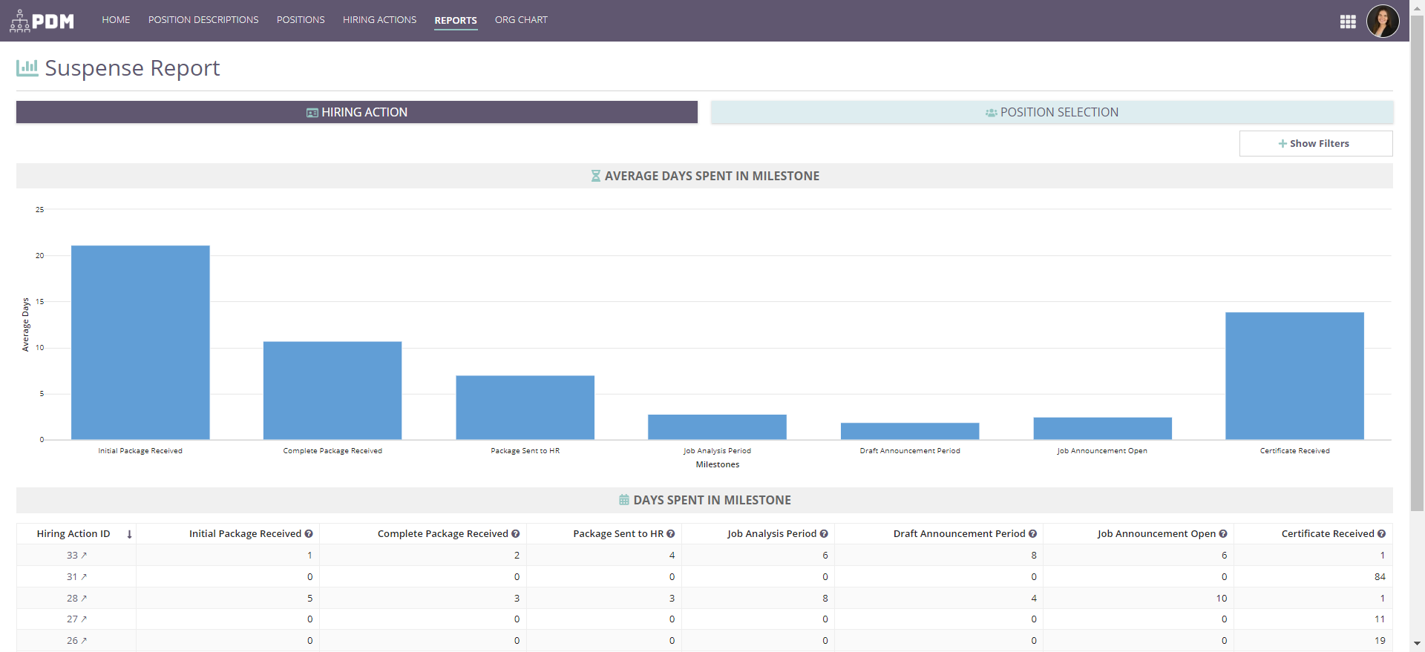The image size is (1425, 652).
Task: Click the help icon for Initial Package Received
Action: 309,534
